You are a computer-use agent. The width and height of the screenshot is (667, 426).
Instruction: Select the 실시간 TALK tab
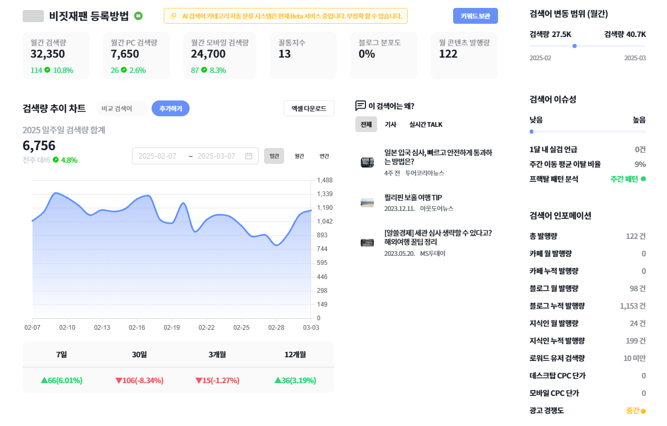tap(426, 125)
